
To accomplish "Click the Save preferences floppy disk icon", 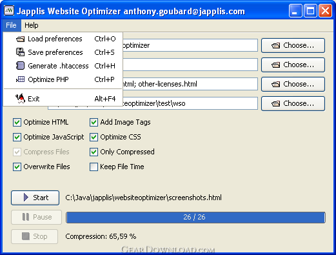I will click(20, 52).
